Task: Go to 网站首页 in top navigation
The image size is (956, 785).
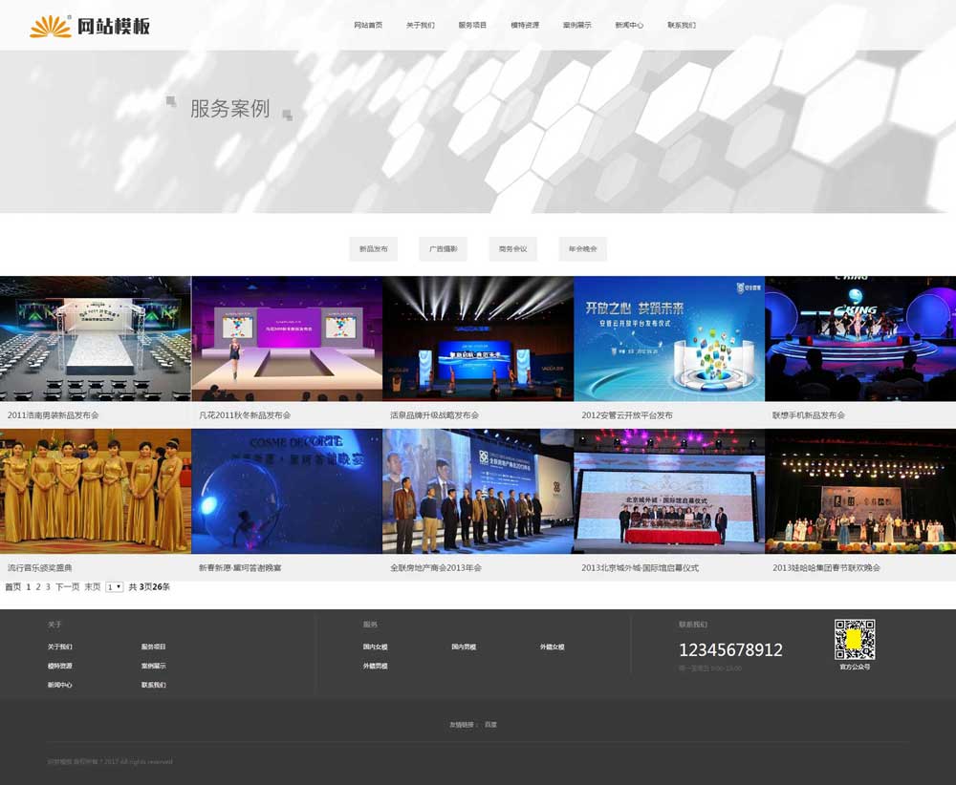Action: (x=368, y=25)
